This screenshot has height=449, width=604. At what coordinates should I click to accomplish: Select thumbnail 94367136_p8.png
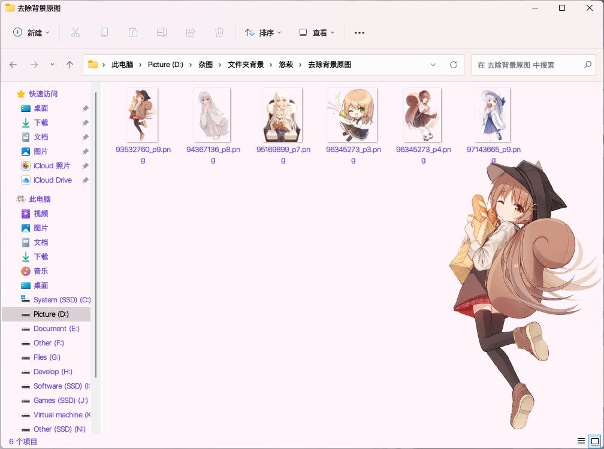coord(213,115)
